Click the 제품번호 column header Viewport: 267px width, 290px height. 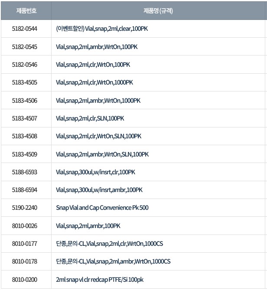(26, 11)
